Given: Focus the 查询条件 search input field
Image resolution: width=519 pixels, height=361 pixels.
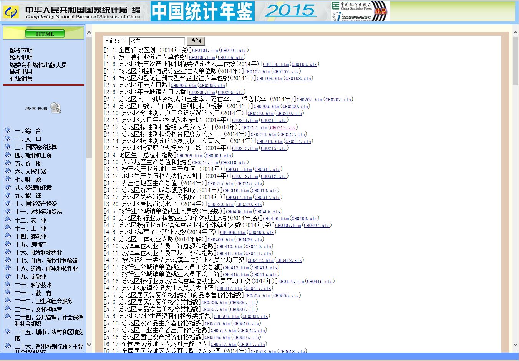Looking at the screenshot, I should (157, 41).
